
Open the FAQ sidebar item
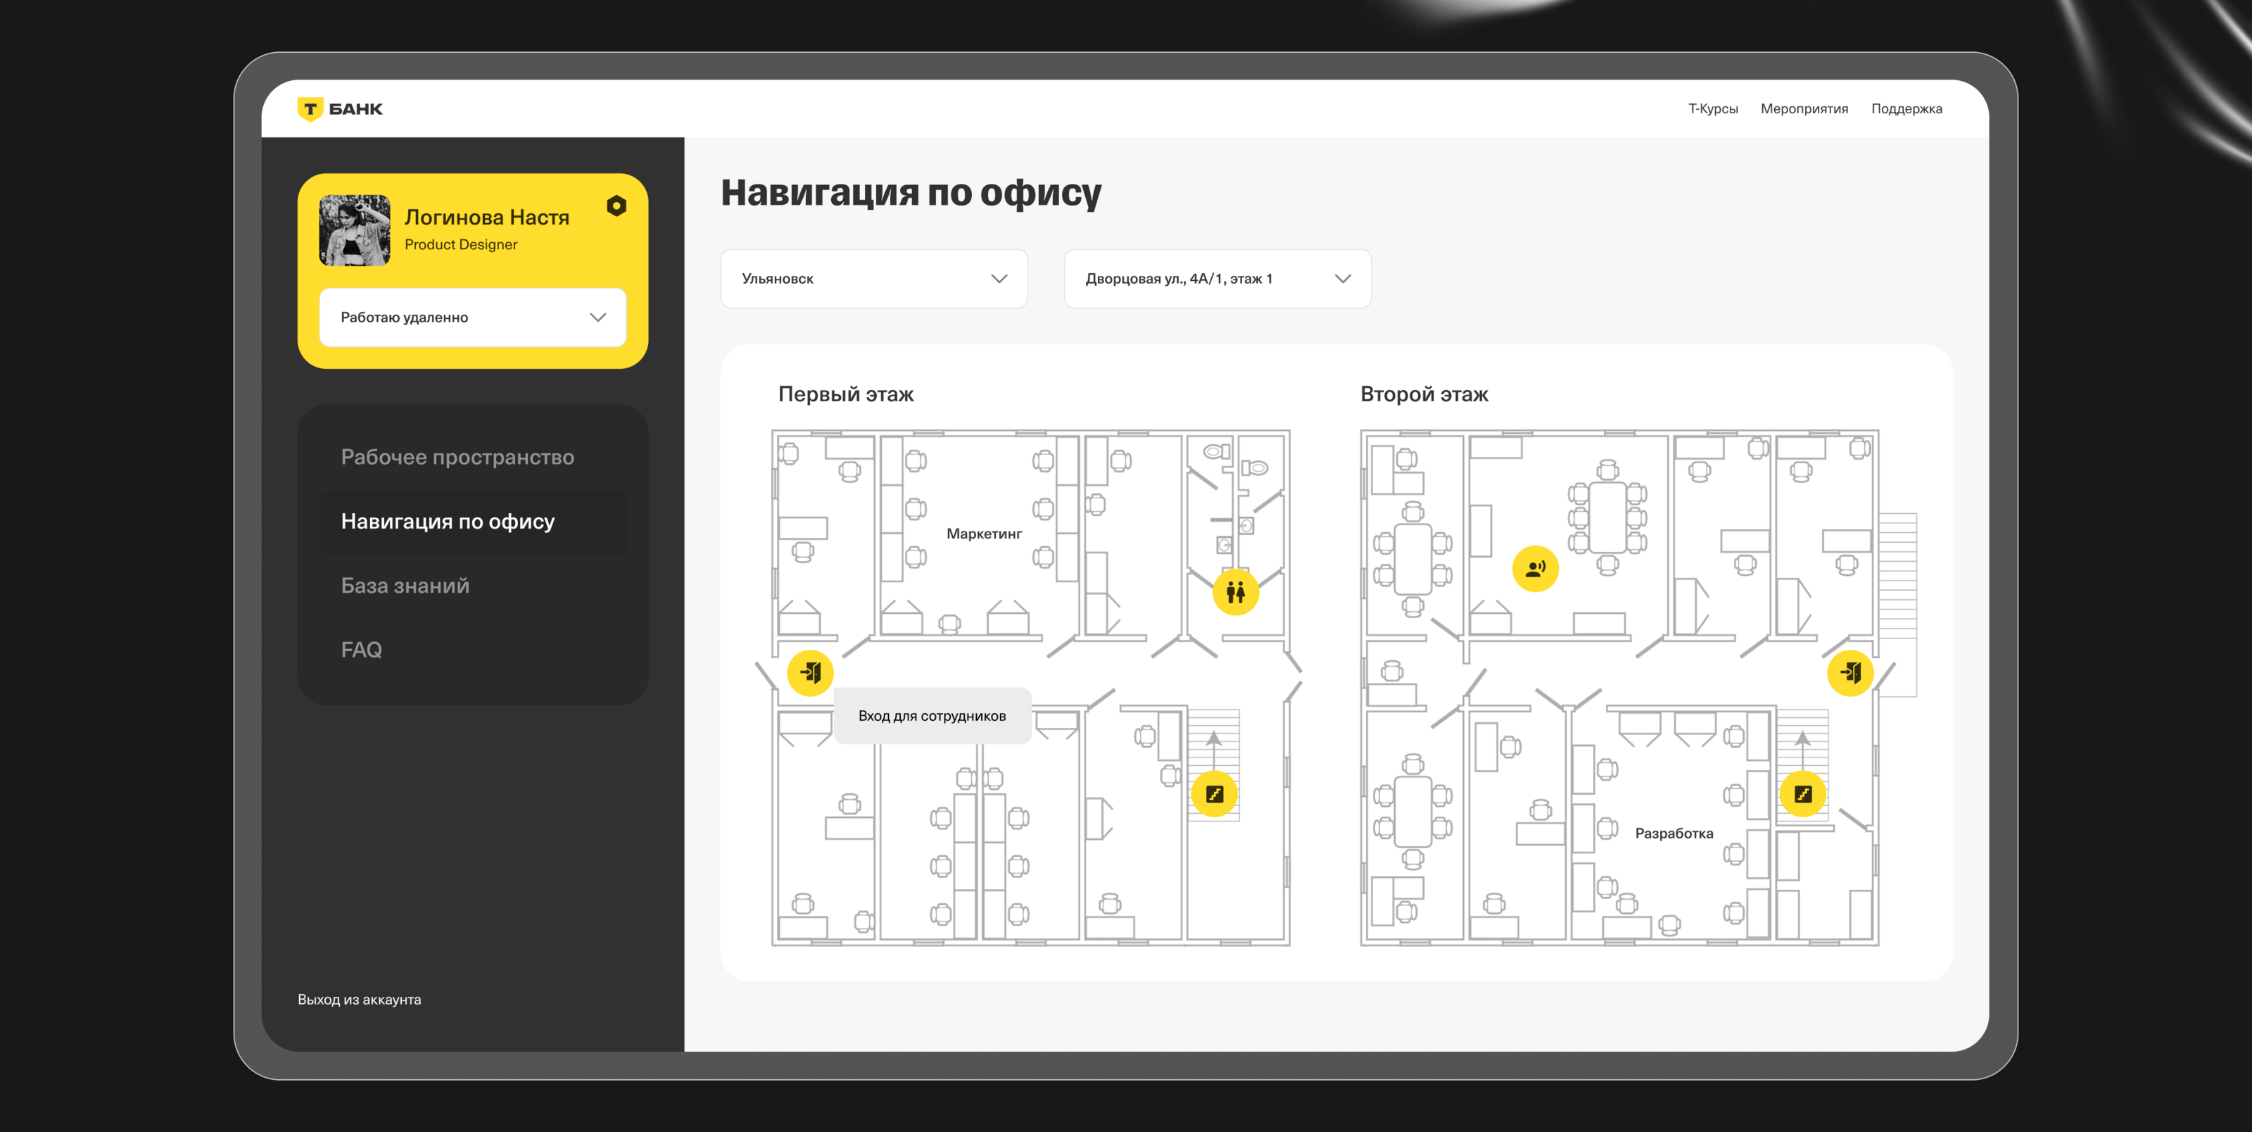click(x=361, y=649)
